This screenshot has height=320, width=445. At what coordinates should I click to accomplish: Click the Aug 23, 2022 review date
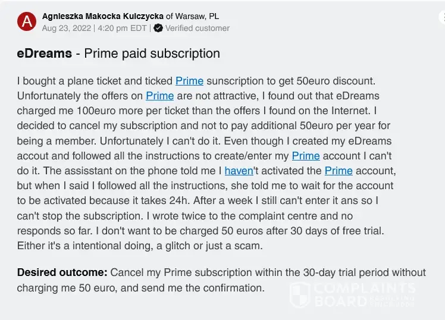[65, 28]
